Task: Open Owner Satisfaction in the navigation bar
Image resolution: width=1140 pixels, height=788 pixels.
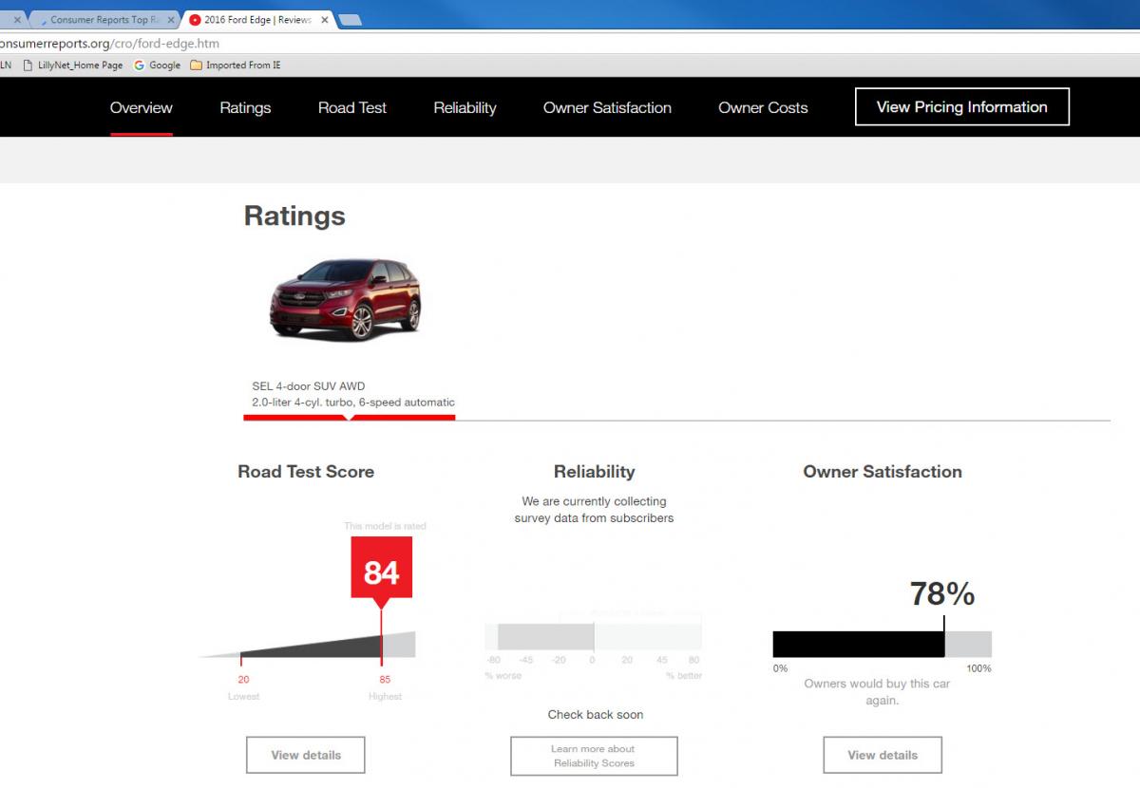Action: tap(607, 108)
